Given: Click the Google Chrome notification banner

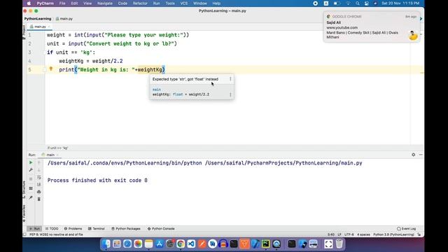Looking at the screenshot, I should click(x=372, y=27).
